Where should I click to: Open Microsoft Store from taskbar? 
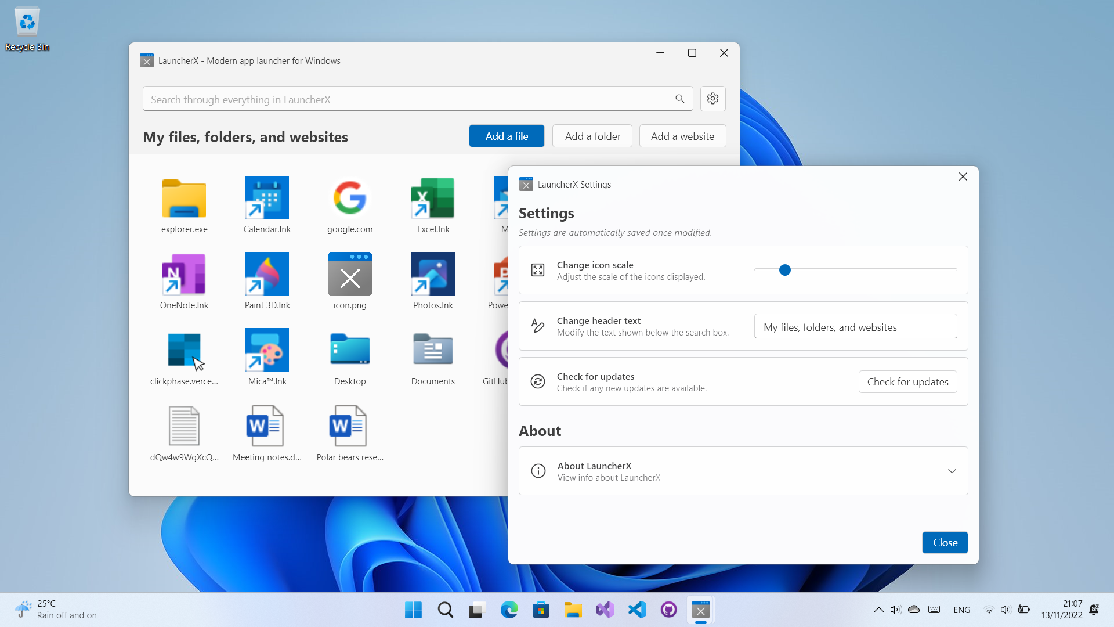click(541, 610)
